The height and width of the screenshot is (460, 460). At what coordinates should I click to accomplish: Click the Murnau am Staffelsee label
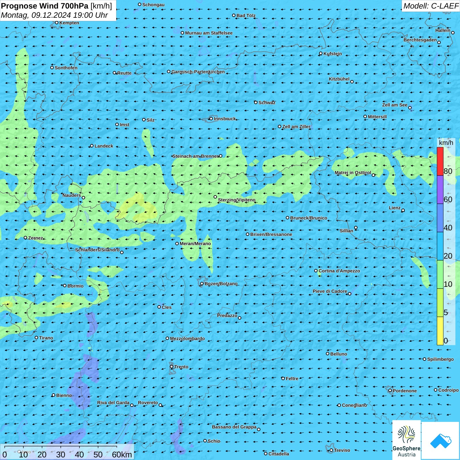tap(209, 33)
